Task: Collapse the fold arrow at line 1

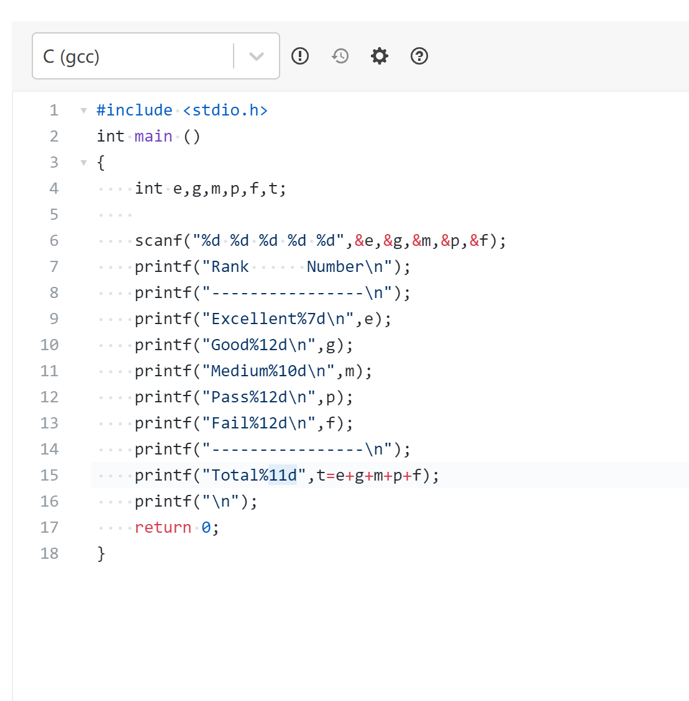Action: coord(83,111)
